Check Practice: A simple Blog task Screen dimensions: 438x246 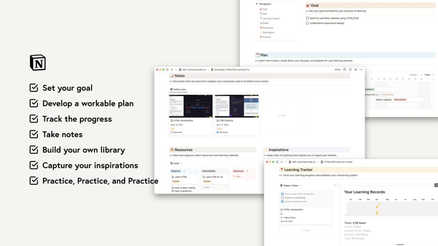tap(282, 198)
